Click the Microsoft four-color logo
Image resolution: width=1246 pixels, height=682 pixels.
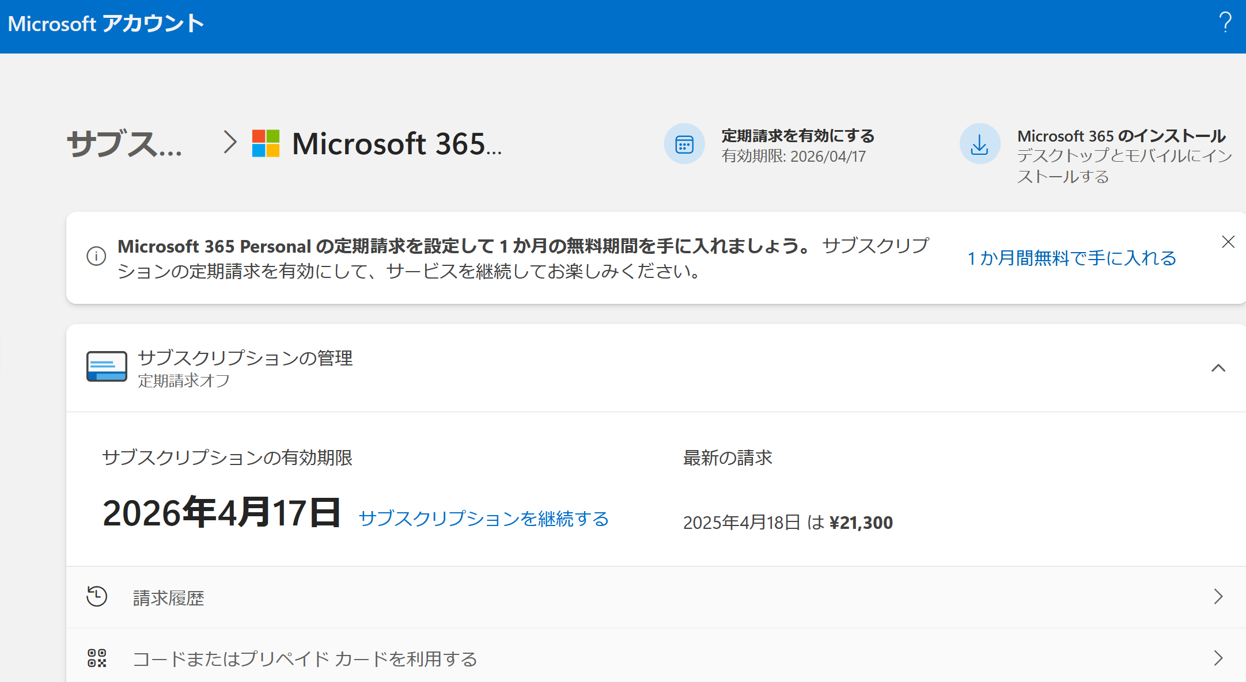[x=266, y=143]
